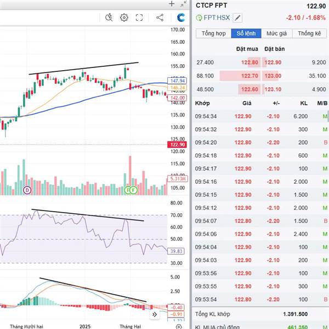Image resolution: width=329 pixels, height=329 pixels.
Task: Click the collapse arrows icon at top
Action: [x=183, y=4]
